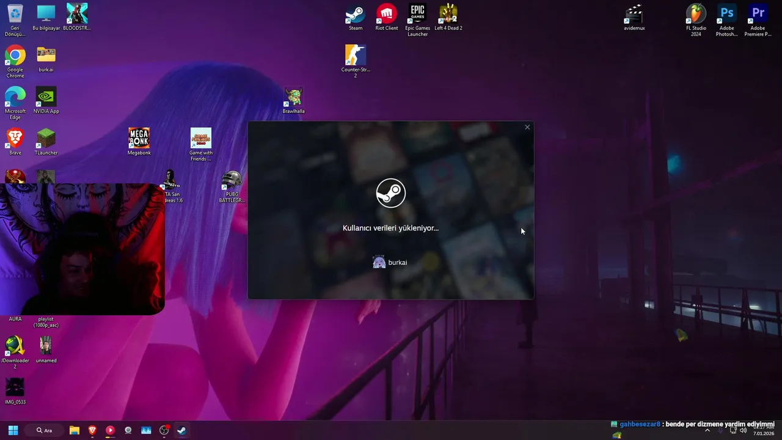Open TLauncher desktop shortcut

(46, 142)
